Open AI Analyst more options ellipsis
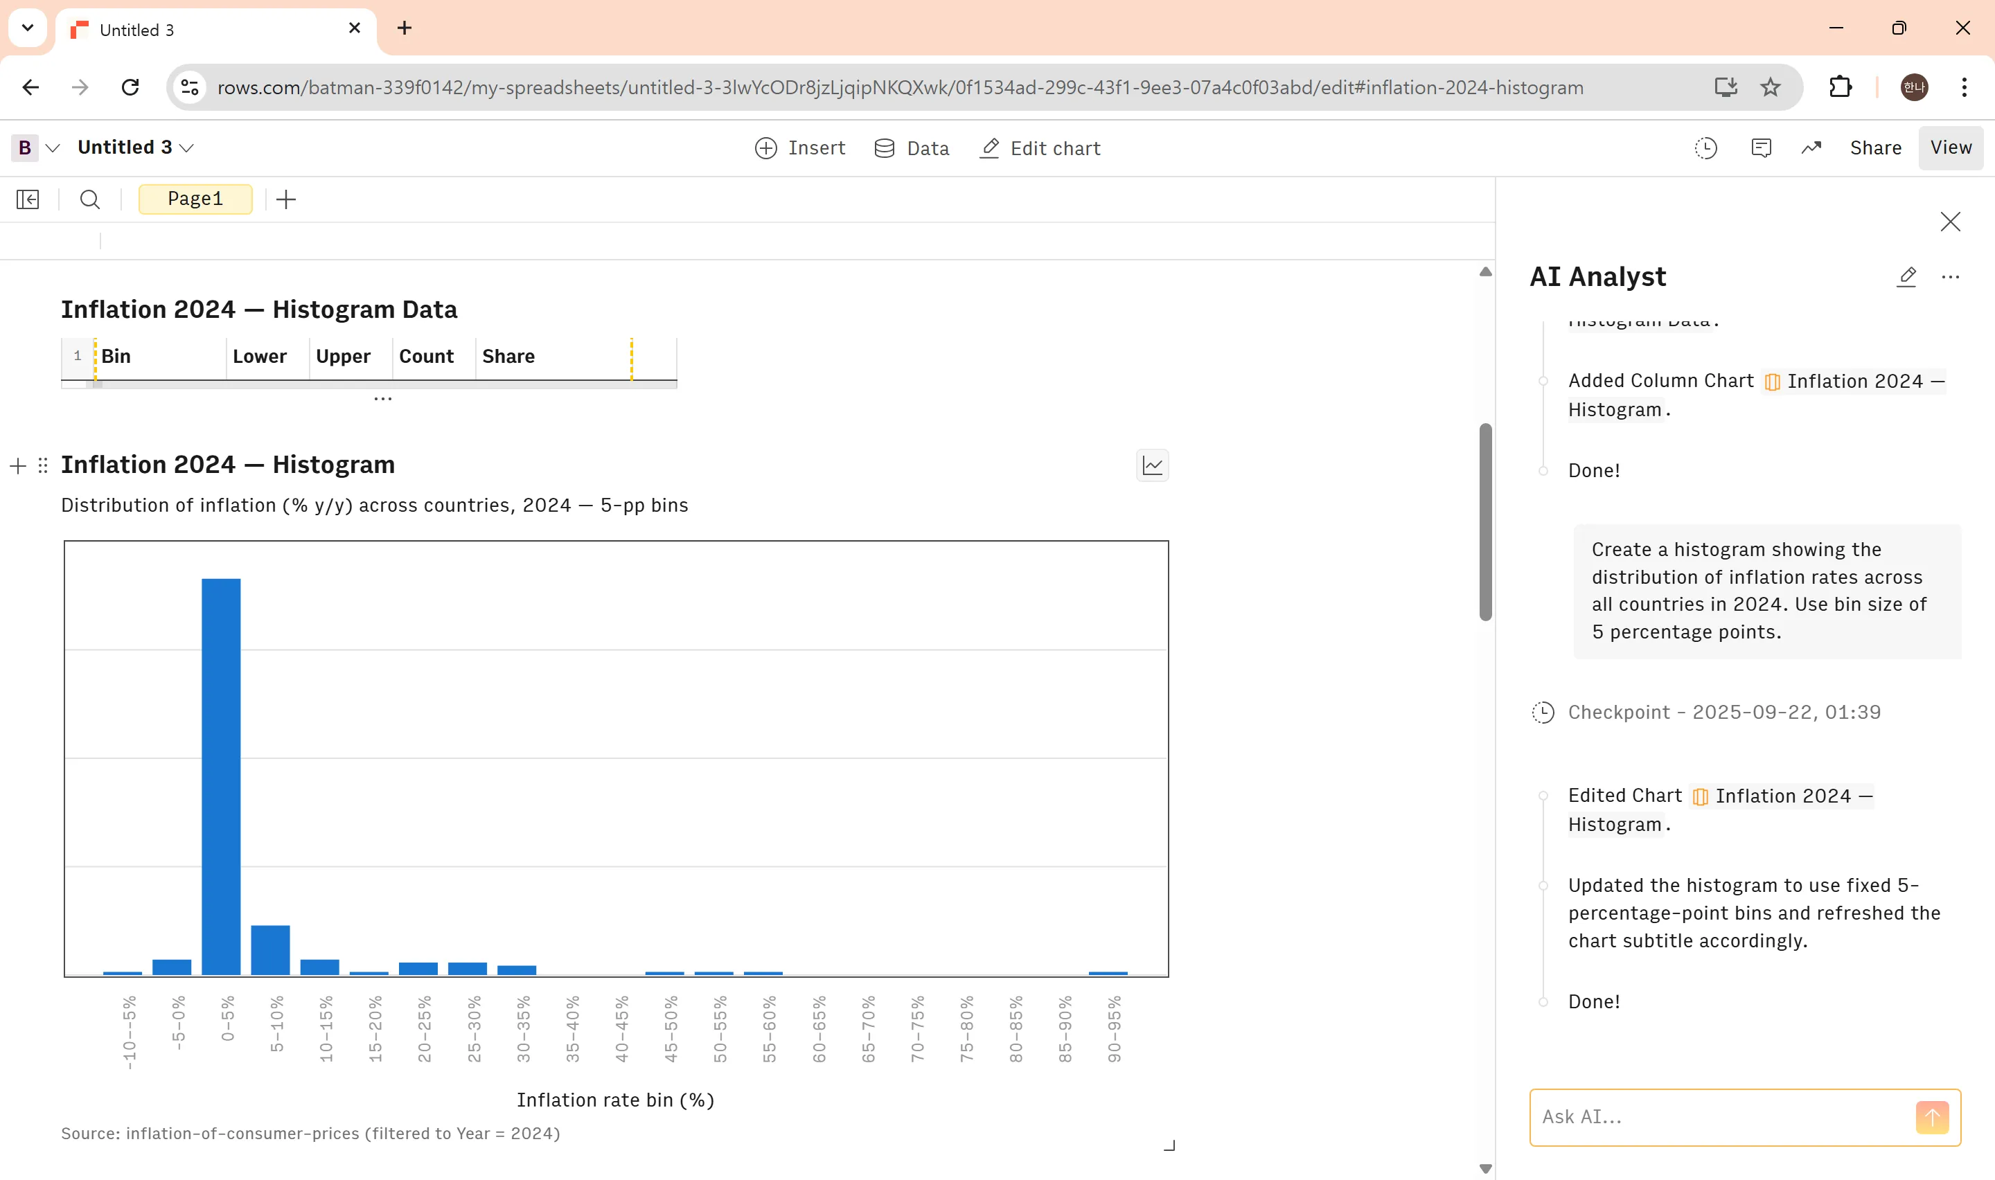The image size is (1995, 1180). (x=1951, y=277)
